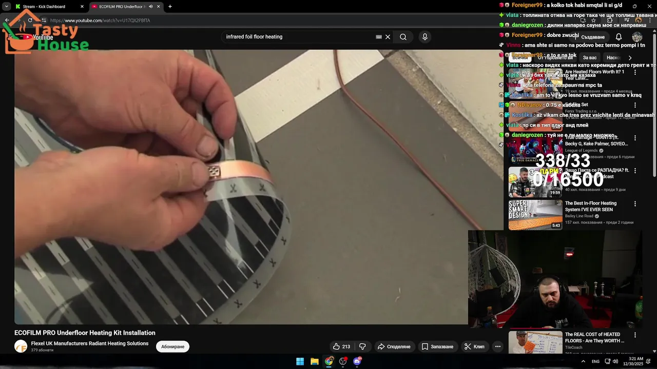
Task: Switch to the Stream - Kick Dashboard tab
Action: click(x=50, y=7)
